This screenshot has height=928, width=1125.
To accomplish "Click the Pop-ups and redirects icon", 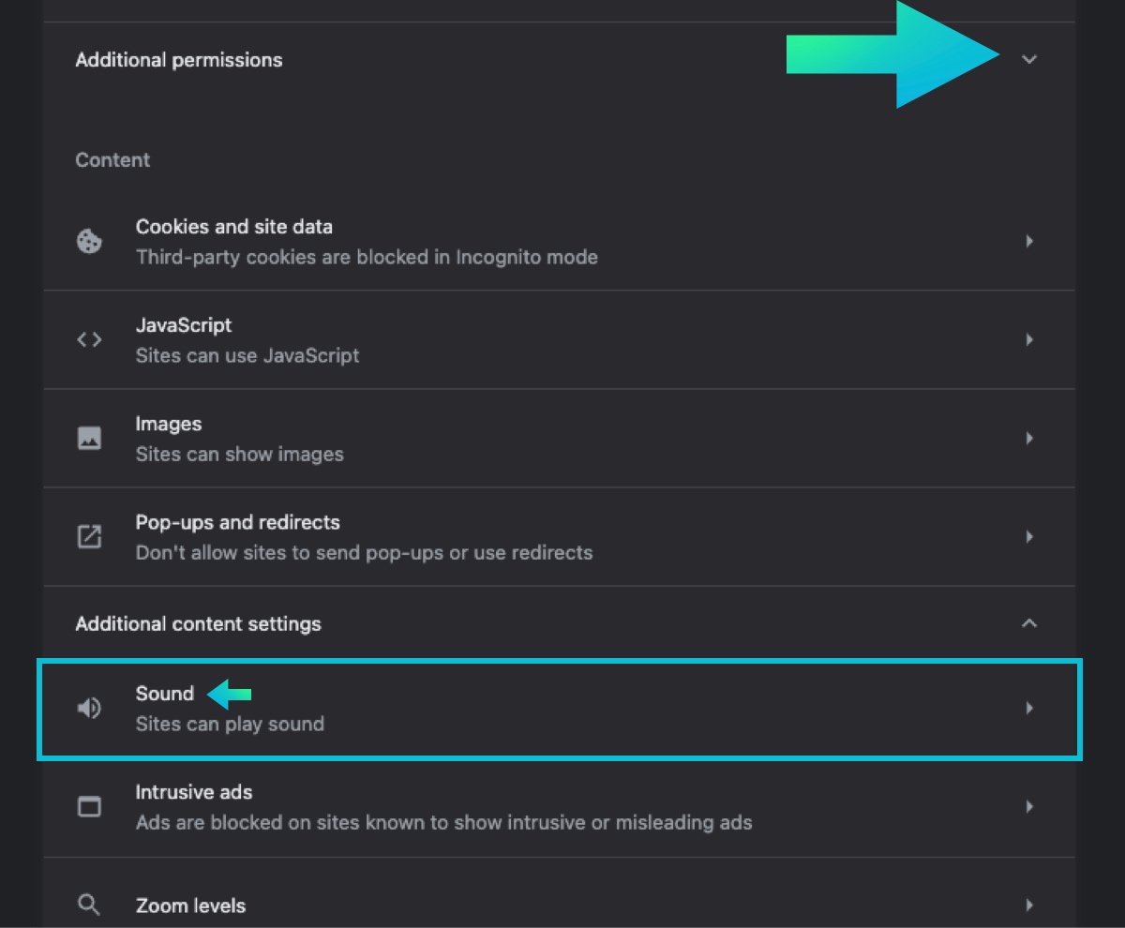I will coord(89,536).
